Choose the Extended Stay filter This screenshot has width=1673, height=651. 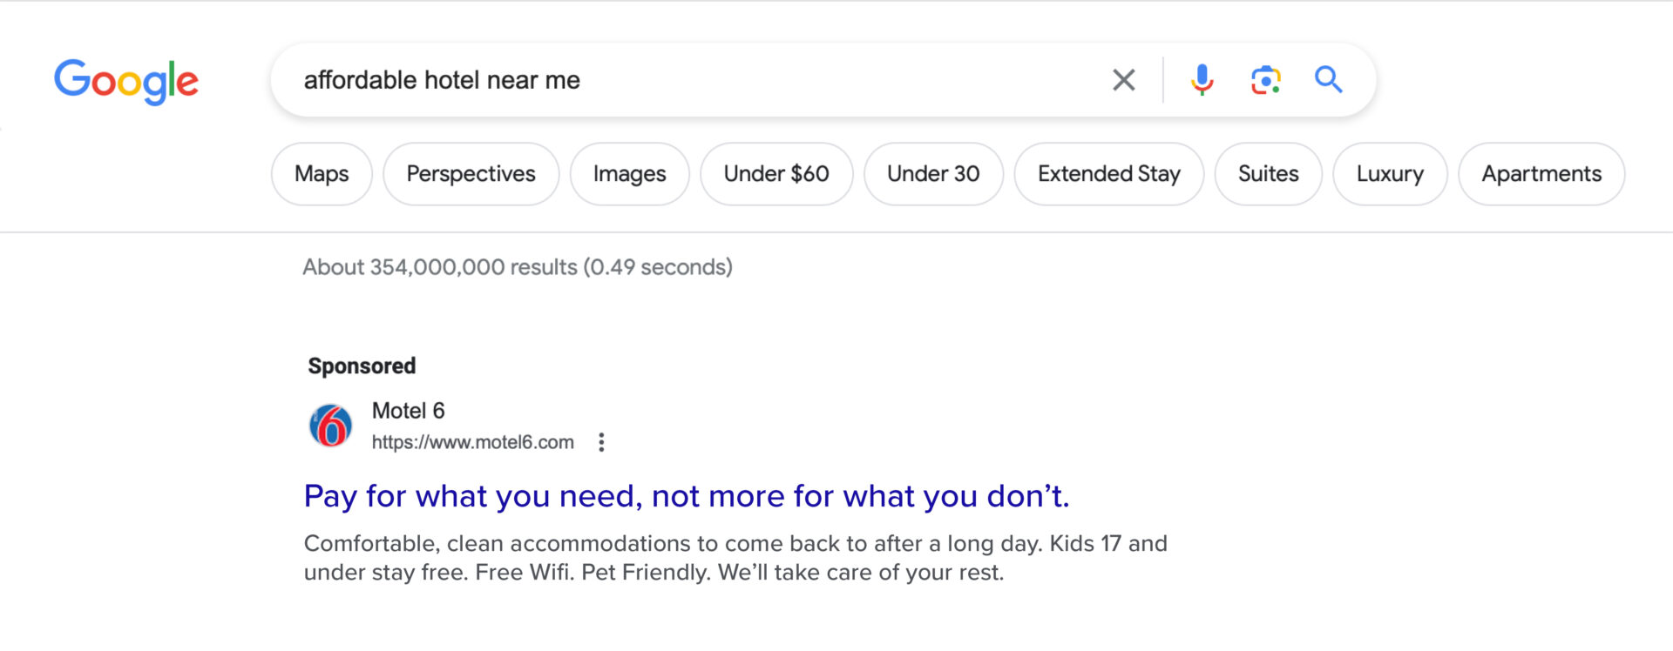[1109, 174]
